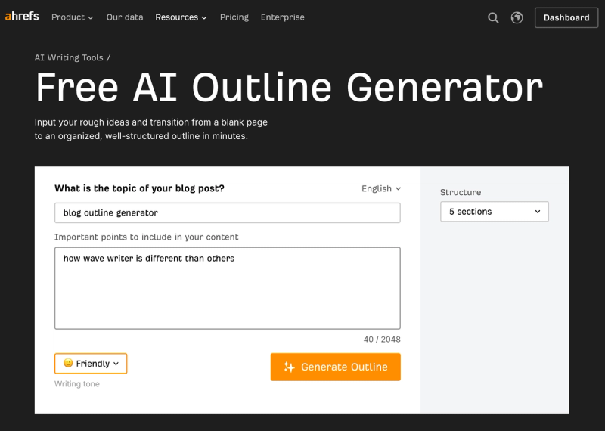Follow the AI Writing Tools breadcrumb link
Screen dimensions: 605x431
tap(69, 58)
